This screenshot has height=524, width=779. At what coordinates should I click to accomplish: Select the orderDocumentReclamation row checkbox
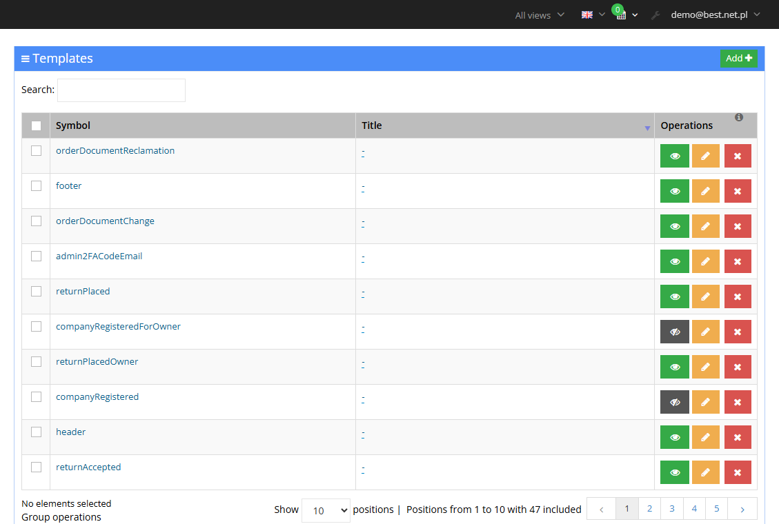[37, 150]
